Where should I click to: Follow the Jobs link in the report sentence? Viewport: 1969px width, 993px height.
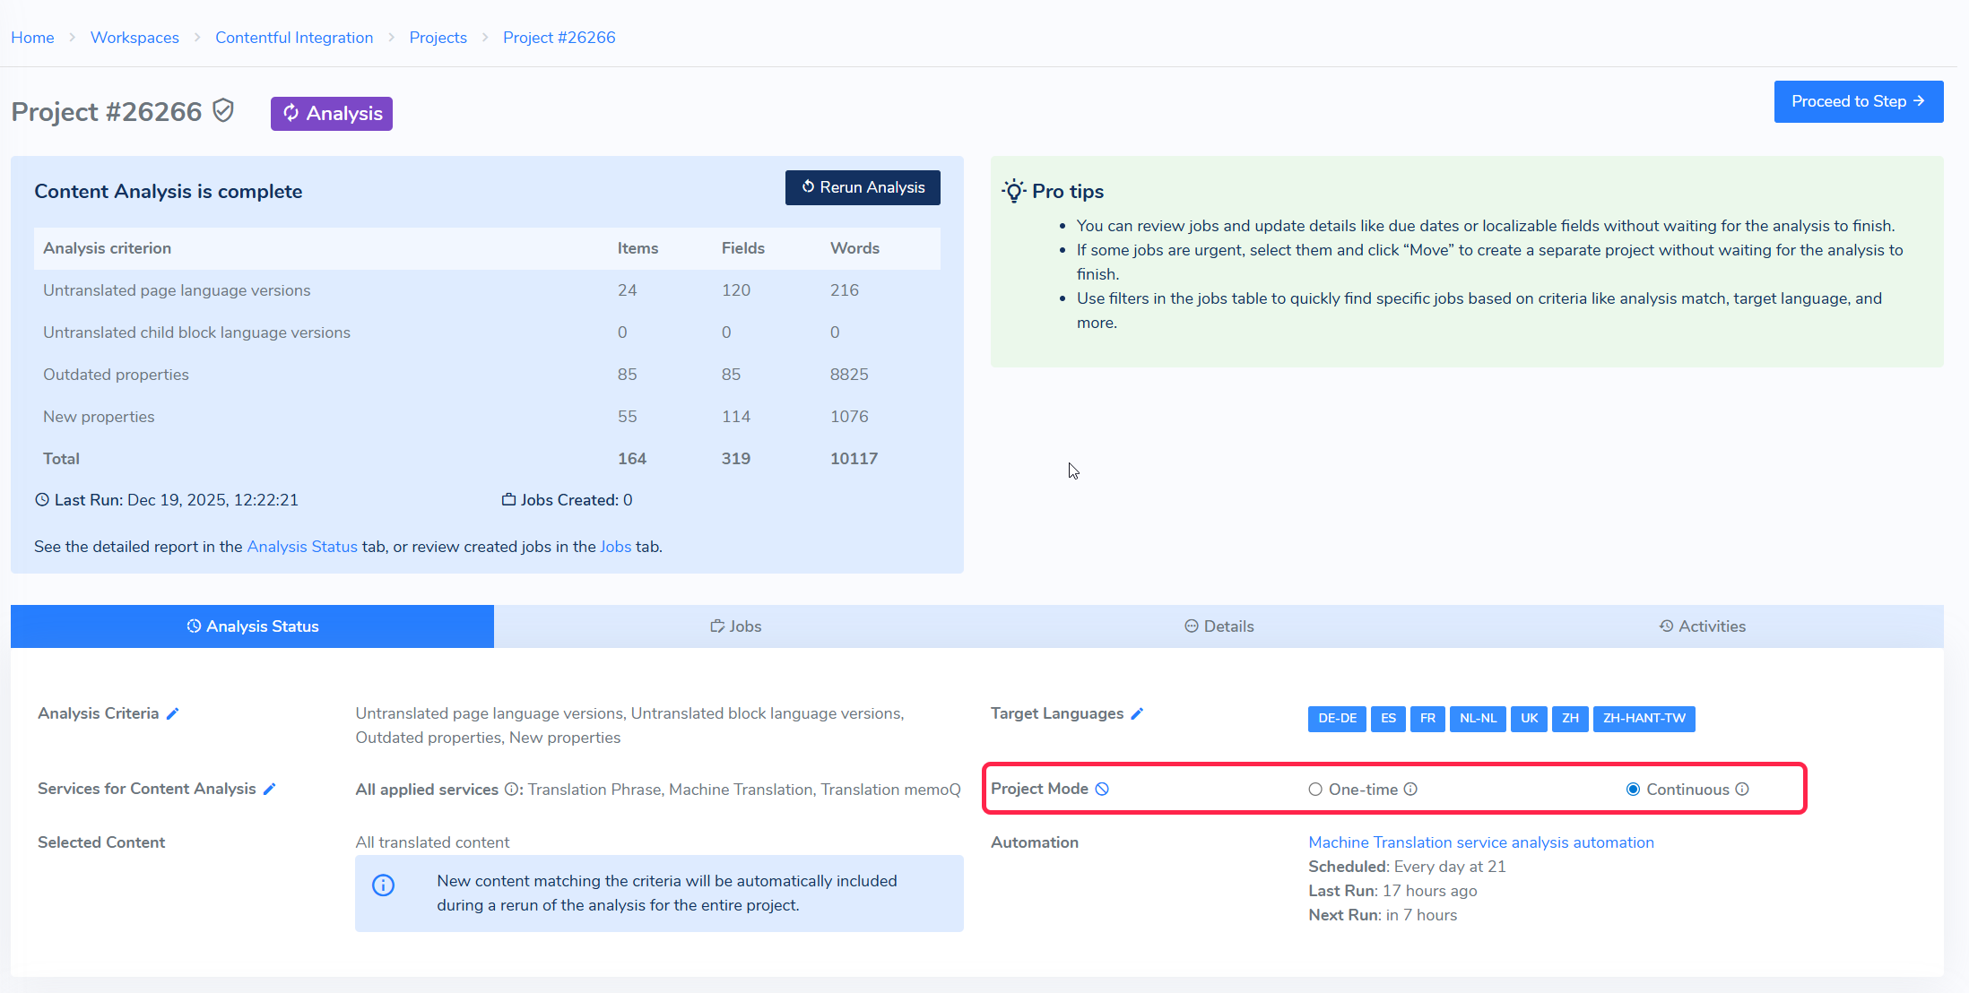[616, 547]
